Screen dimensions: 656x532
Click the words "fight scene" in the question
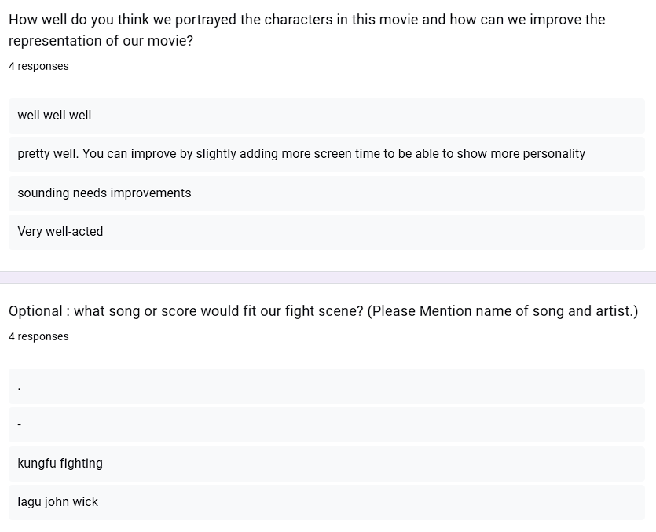(324, 312)
